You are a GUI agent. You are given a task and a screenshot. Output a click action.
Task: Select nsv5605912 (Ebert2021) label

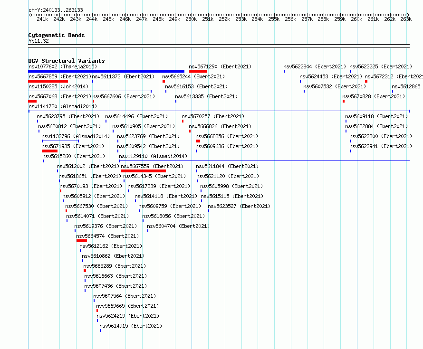point(94,196)
